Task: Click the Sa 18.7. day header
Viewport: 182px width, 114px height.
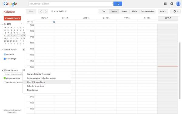Action: coord(147,18)
